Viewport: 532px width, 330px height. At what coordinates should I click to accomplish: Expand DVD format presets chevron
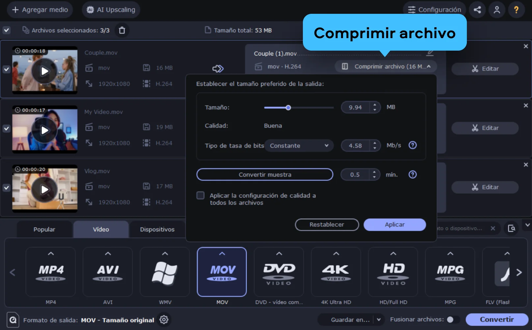(279, 253)
